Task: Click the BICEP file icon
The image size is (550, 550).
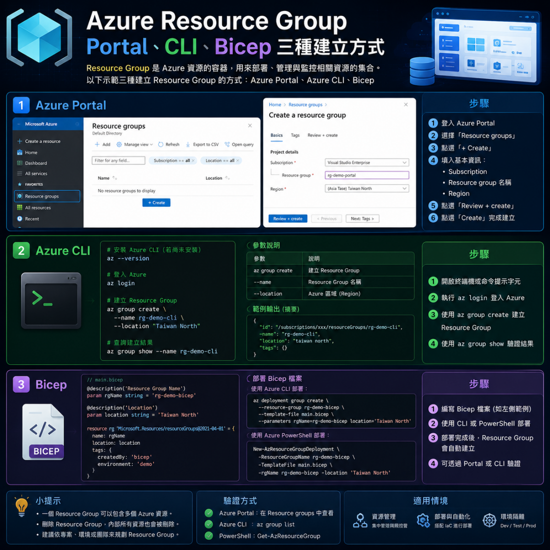Action: pyautogui.click(x=43, y=432)
